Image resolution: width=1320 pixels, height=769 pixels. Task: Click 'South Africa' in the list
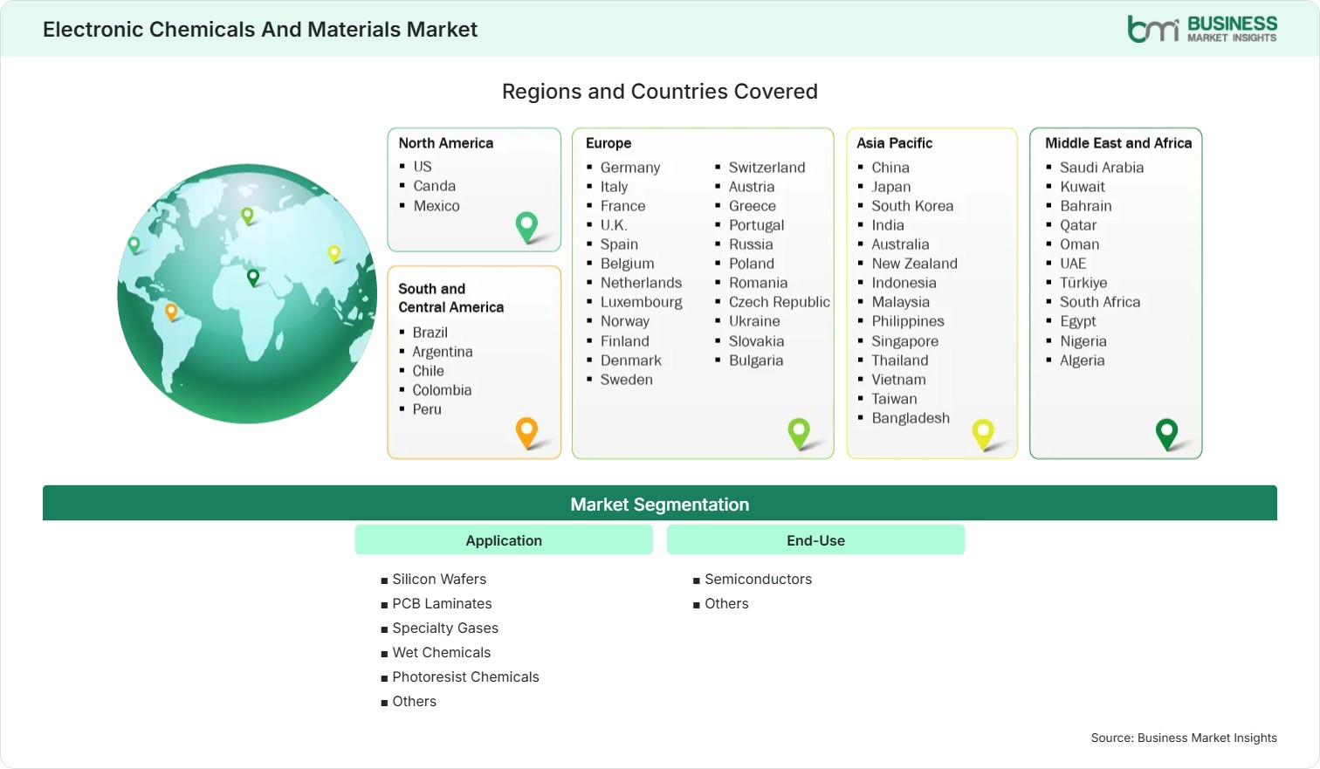pyautogui.click(x=1099, y=302)
